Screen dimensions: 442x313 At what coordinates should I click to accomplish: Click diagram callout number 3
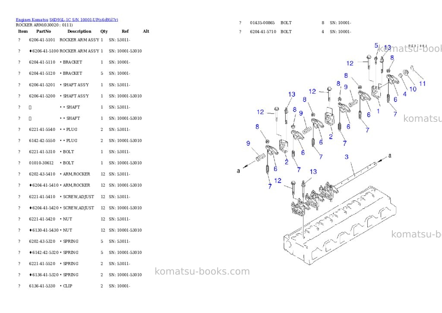click(347, 157)
